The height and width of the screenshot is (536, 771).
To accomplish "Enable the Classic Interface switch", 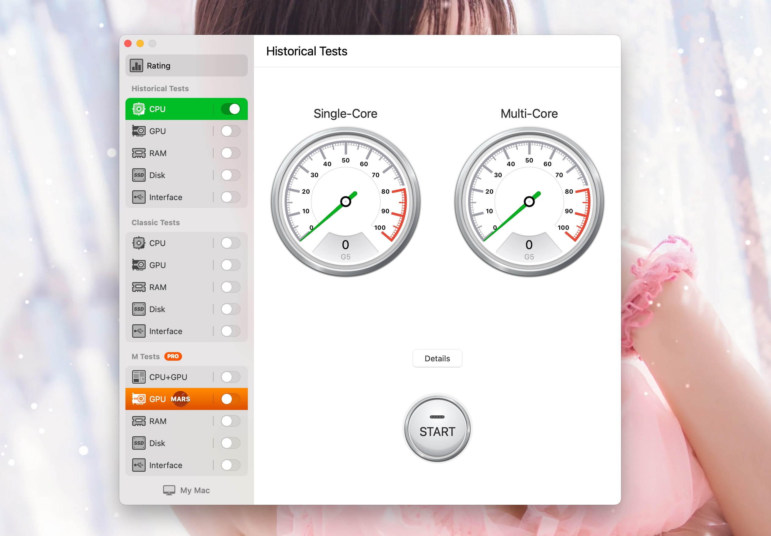I will point(230,331).
